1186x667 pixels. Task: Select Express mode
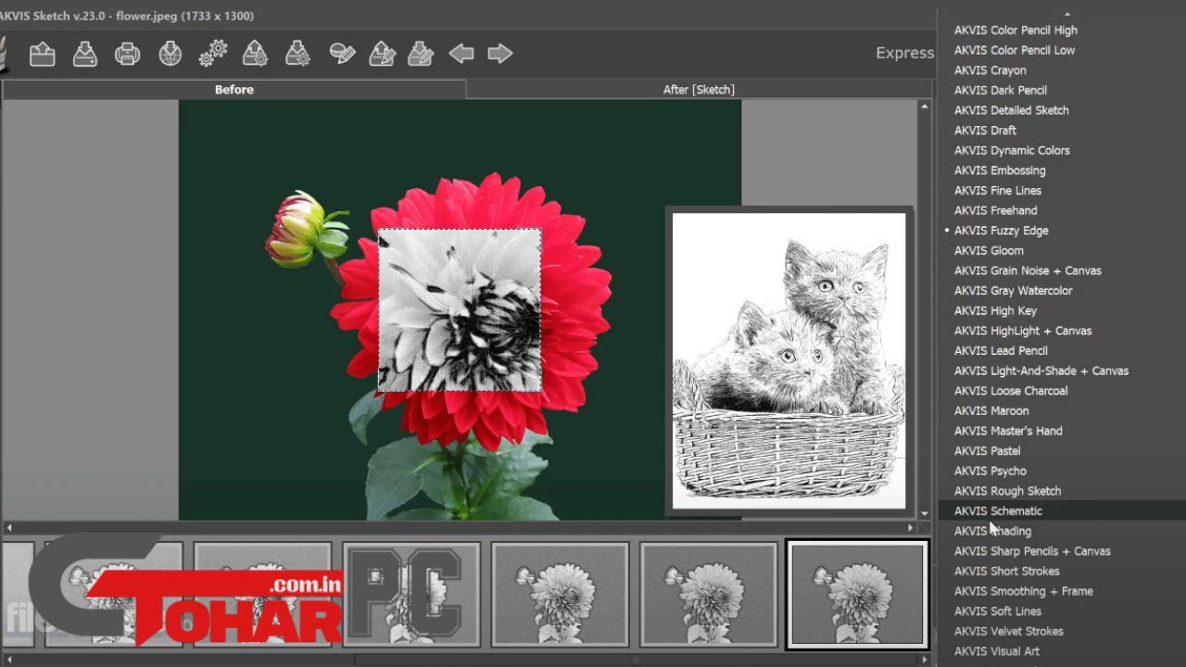click(x=905, y=53)
